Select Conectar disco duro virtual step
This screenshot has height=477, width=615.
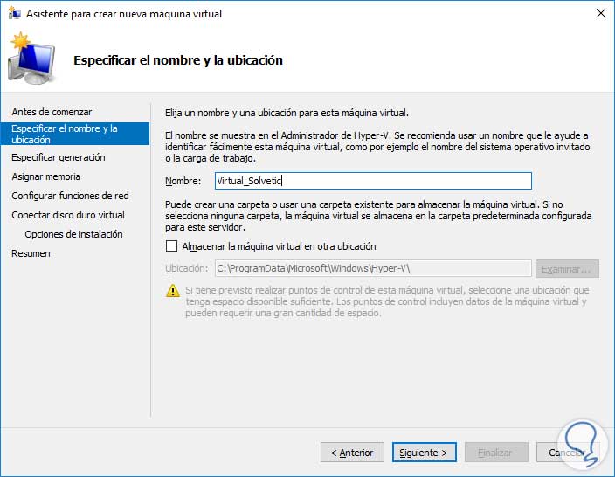[68, 215]
